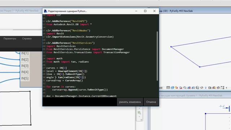The image size is (231, 130).
Task: Click line from Autodesk.Revit.DB import *
Action: [x=69, y=24]
